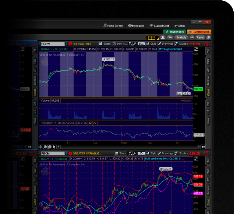Click the HGBW symbol input field
Viewport: 234px width, 214px height.
[x=53, y=44]
